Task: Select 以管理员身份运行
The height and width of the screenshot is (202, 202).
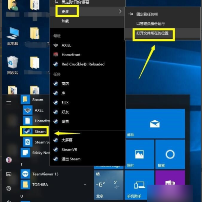Action: point(162,24)
